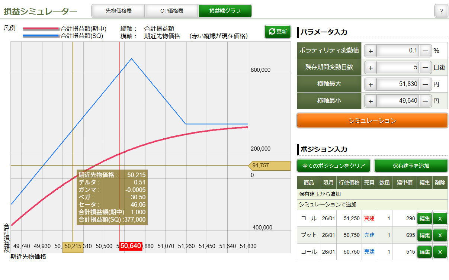Switch to the 先物価格表 tab
The width and height of the screenshot is (449, 280).
pos(118,11)
